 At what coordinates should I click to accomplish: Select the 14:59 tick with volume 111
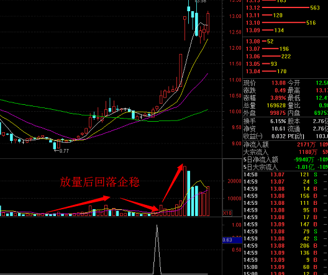coord(286,203)
